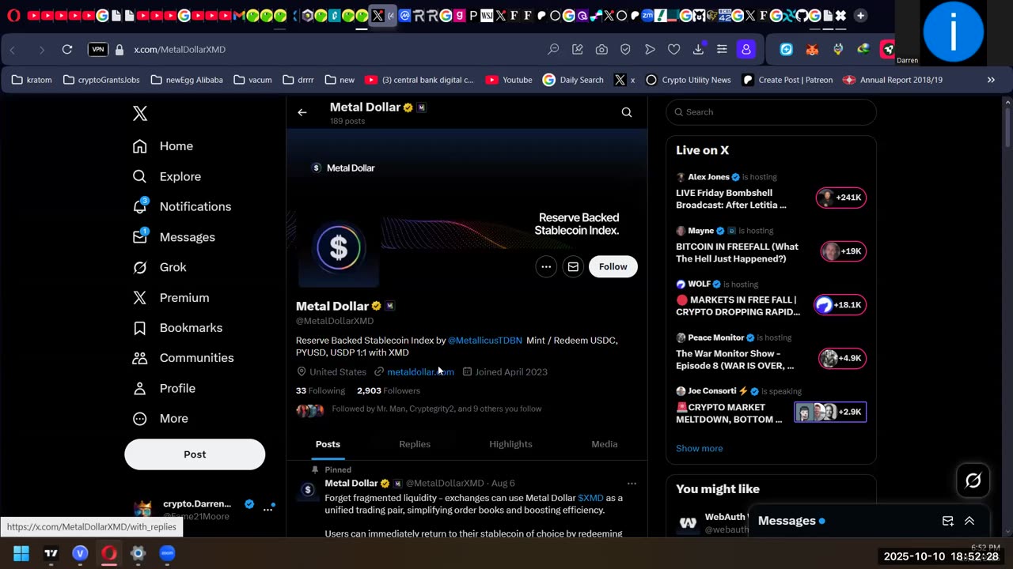The width and height of the screenshot is (1013, 569).
Task: Switch to the Posts tab
Action: click(x=328, y=444)
